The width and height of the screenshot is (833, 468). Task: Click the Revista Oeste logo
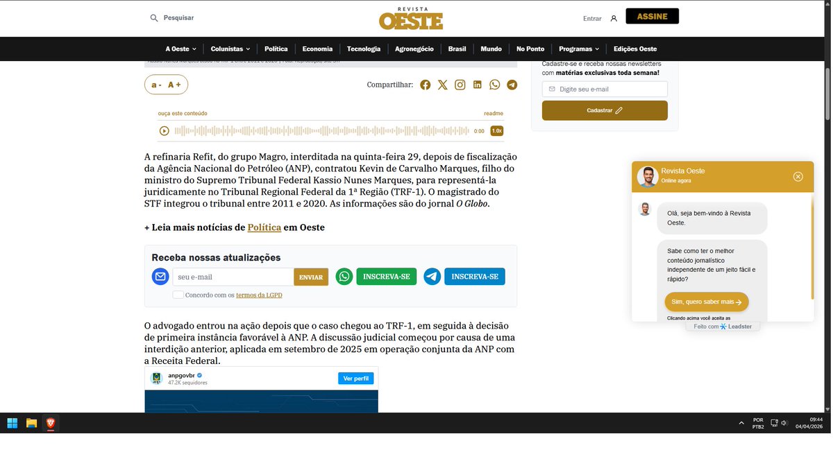411,19
